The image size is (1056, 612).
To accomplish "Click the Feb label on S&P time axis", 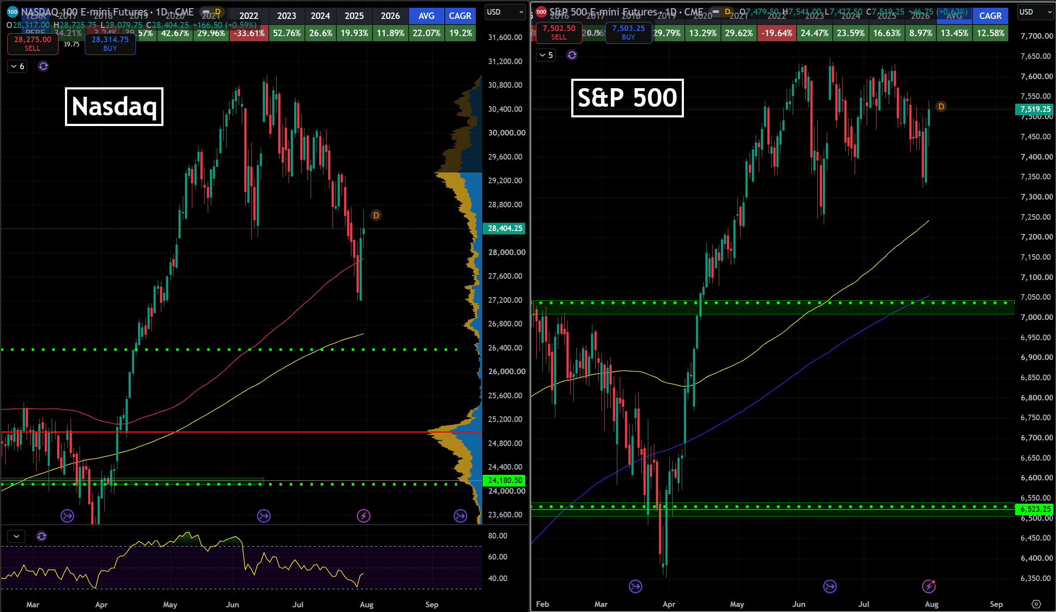I will point(542,604).
